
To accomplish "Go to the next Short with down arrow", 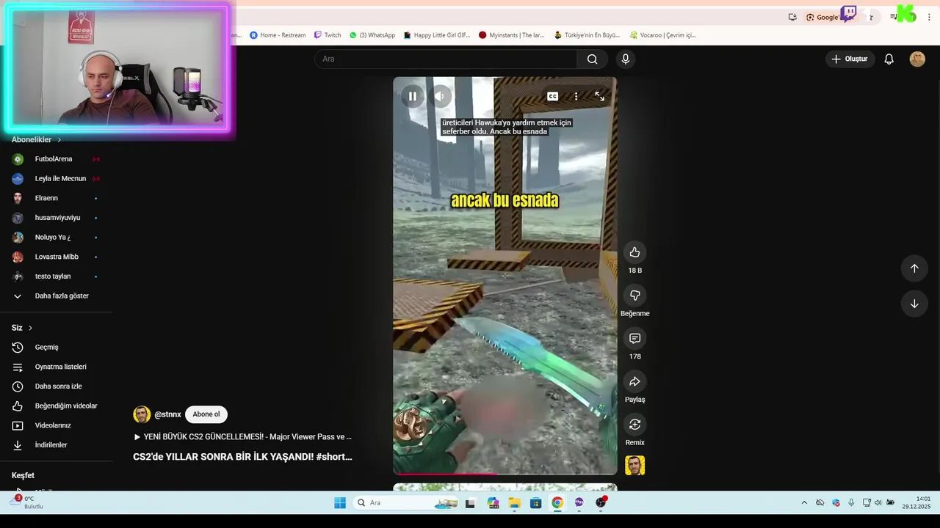I will click(914, 304).
